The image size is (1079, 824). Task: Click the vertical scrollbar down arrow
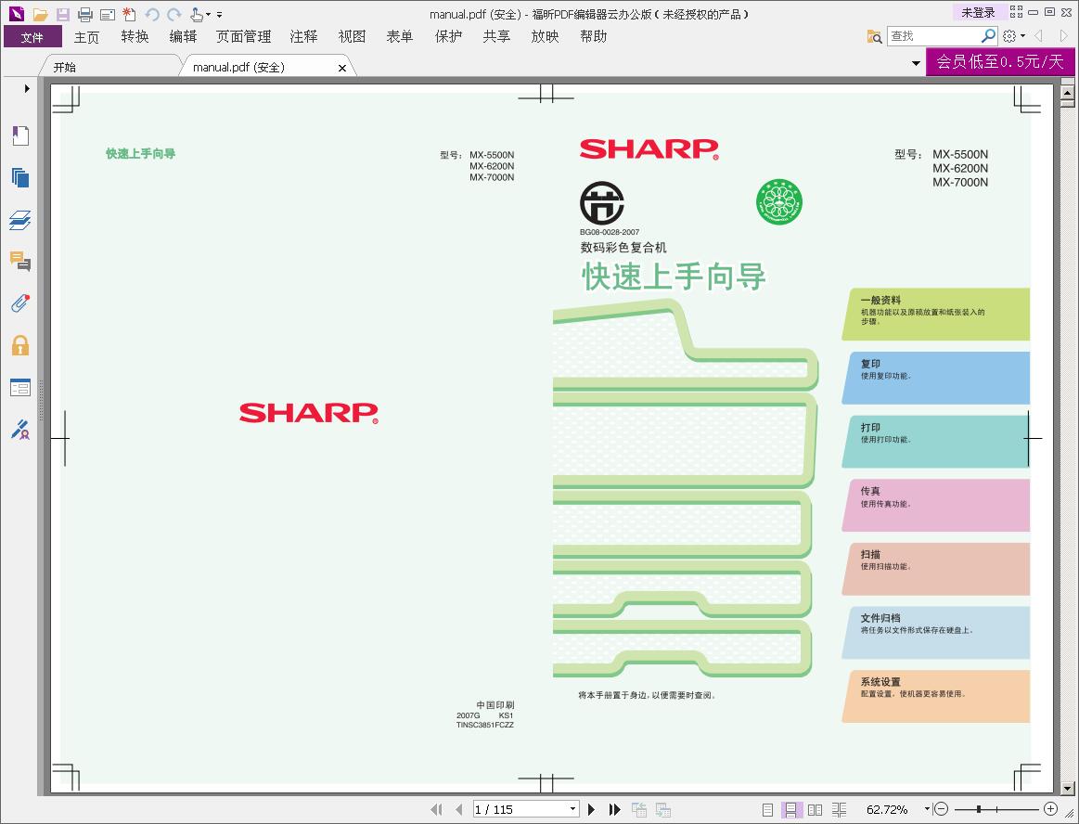pos(1067,788)
